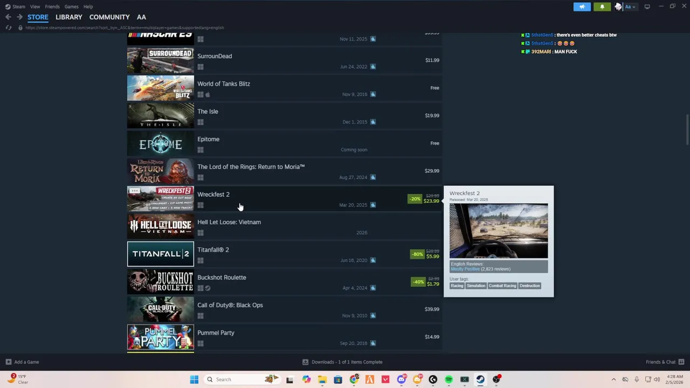Image resolution: width=690 pixels, height=388 pixels.
Task: Switch to Big Picture mode icon
Action: (x=647, y=6)
